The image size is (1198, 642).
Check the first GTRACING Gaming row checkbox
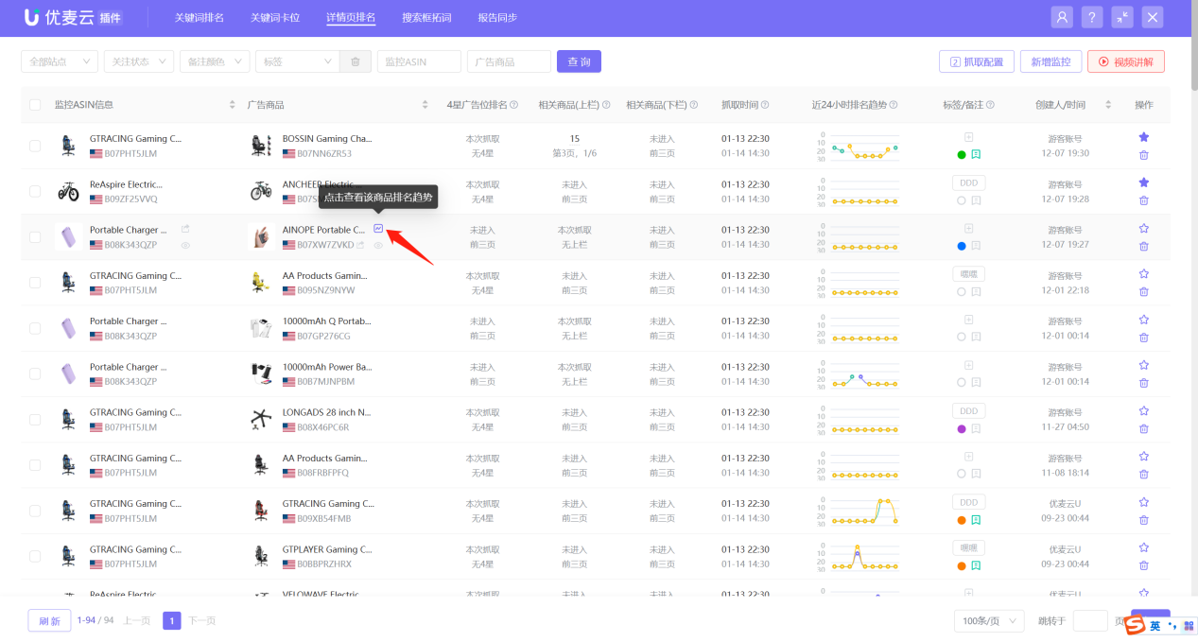pyautogui.click(x=35, y=146)
